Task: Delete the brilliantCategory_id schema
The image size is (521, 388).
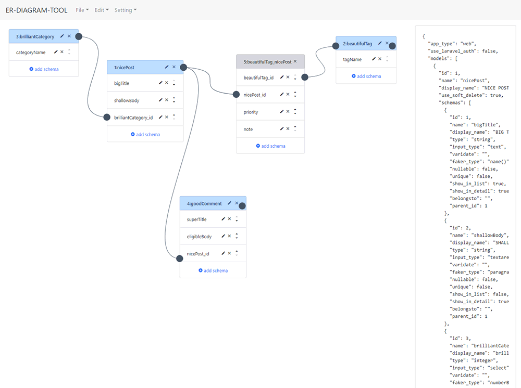Action: click(167, 117)
